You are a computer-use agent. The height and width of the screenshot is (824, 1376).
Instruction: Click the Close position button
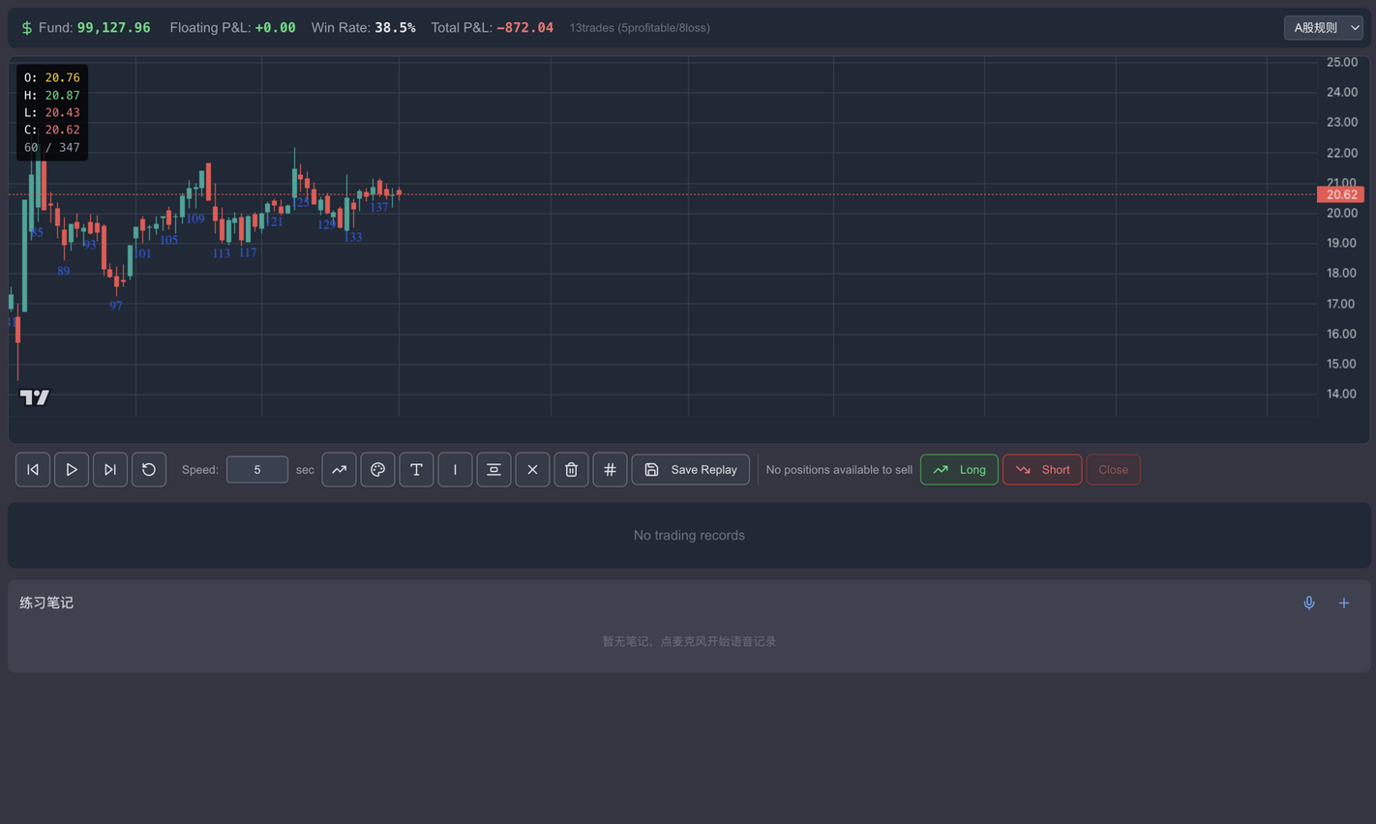(x=1113, y=470)
